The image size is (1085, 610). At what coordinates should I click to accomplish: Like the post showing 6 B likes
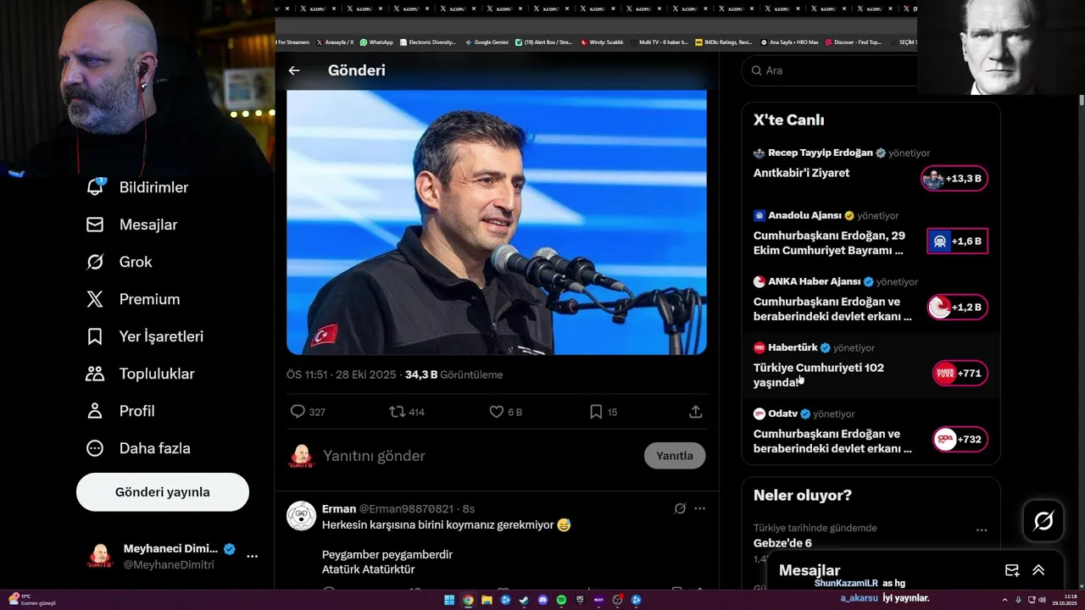click(497, 412)
